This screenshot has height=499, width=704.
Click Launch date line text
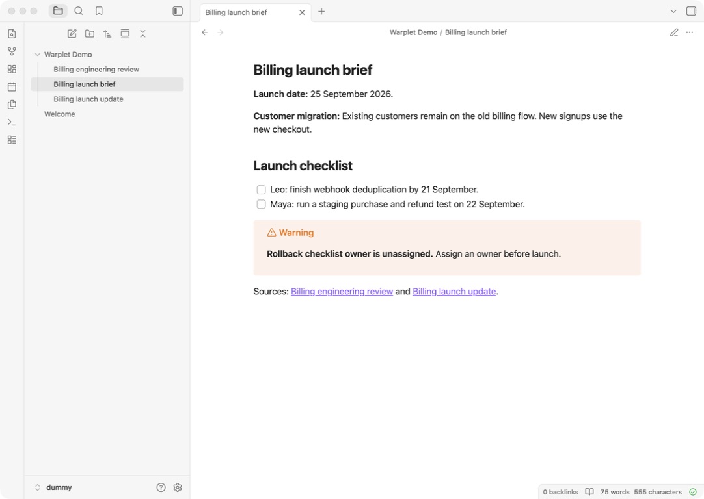point(323,94)
